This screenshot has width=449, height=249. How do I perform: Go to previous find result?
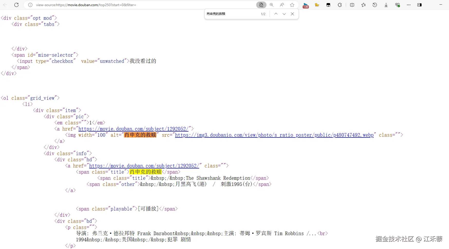click(x=276, y=14)
